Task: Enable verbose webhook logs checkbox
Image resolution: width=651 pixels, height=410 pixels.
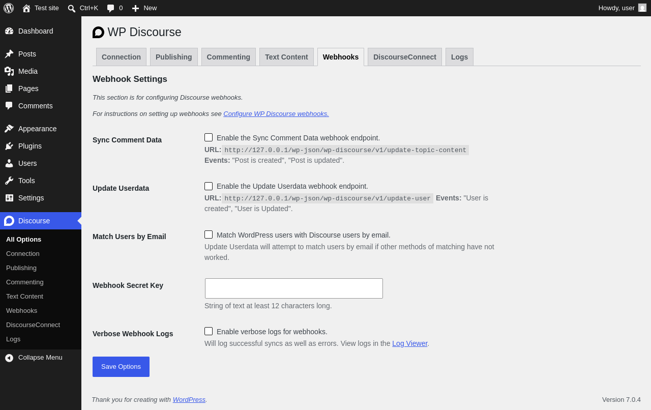Action: (x=209, y=331)
